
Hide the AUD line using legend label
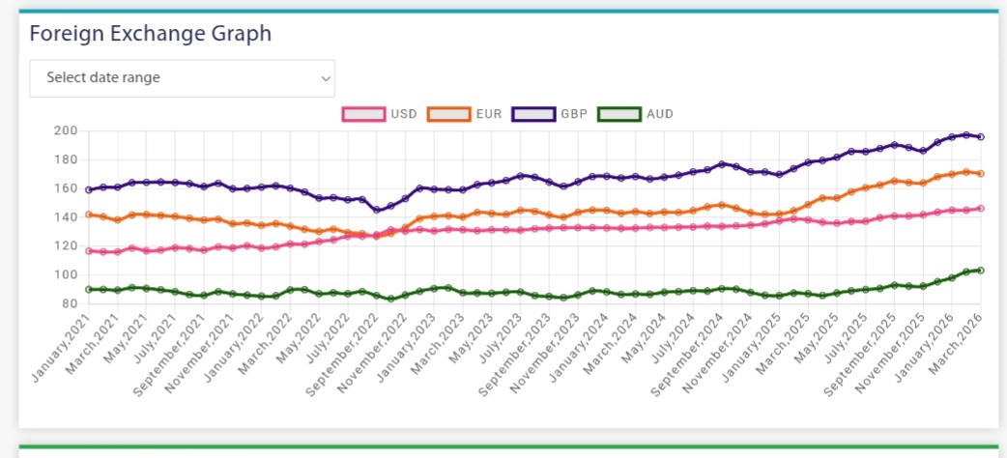click(660, 114)
